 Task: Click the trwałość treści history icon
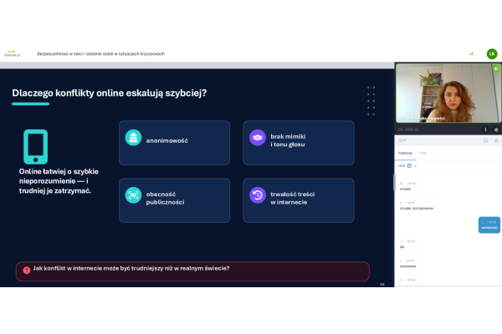257,195
